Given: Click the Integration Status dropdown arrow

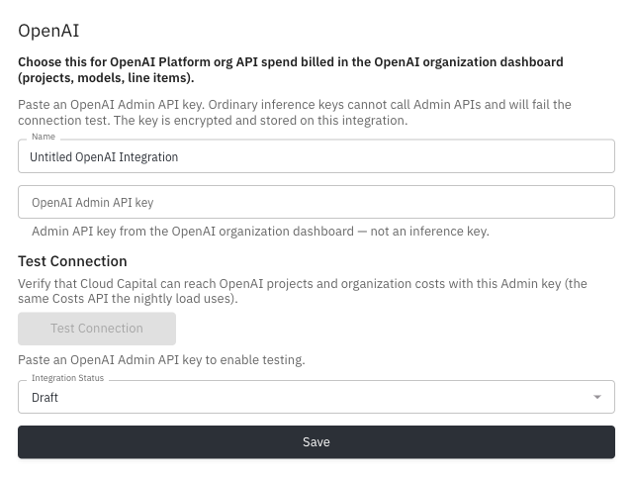Looking at the screenshot, I should click(597, 397).
